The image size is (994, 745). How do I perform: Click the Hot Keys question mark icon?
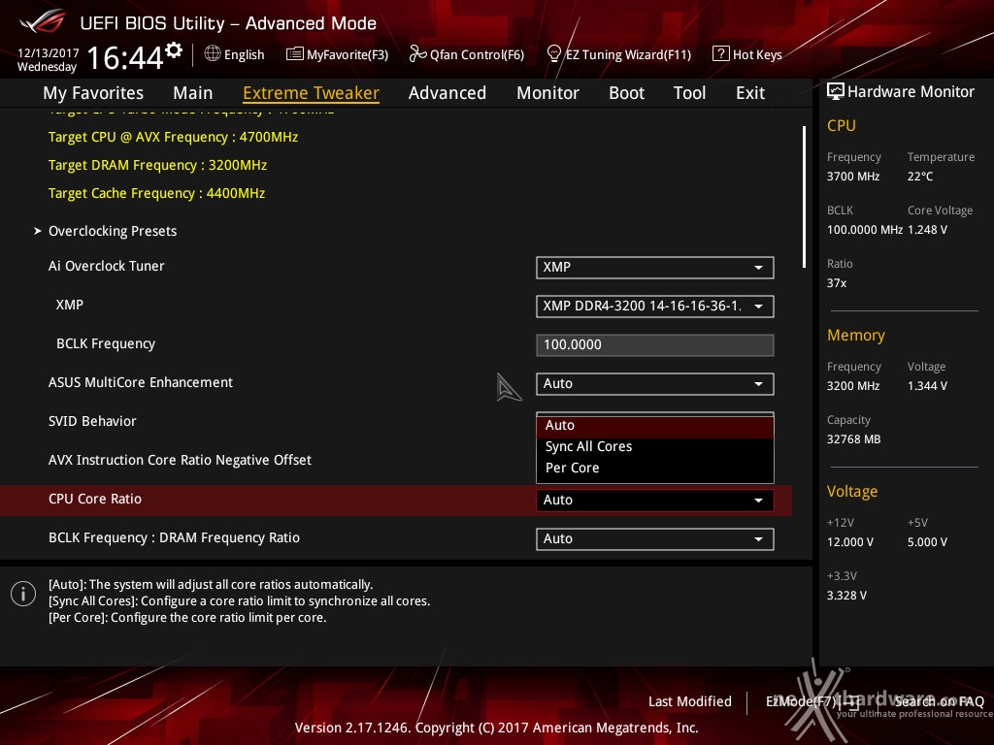coord(720,54)
